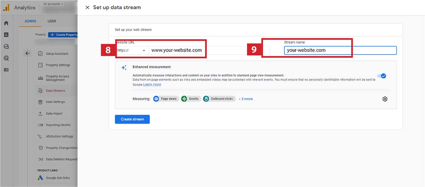Click the Property Access Management people icon
Image resolution: width=425 pixels, height=187 pixels.
(x=40, y=78)
